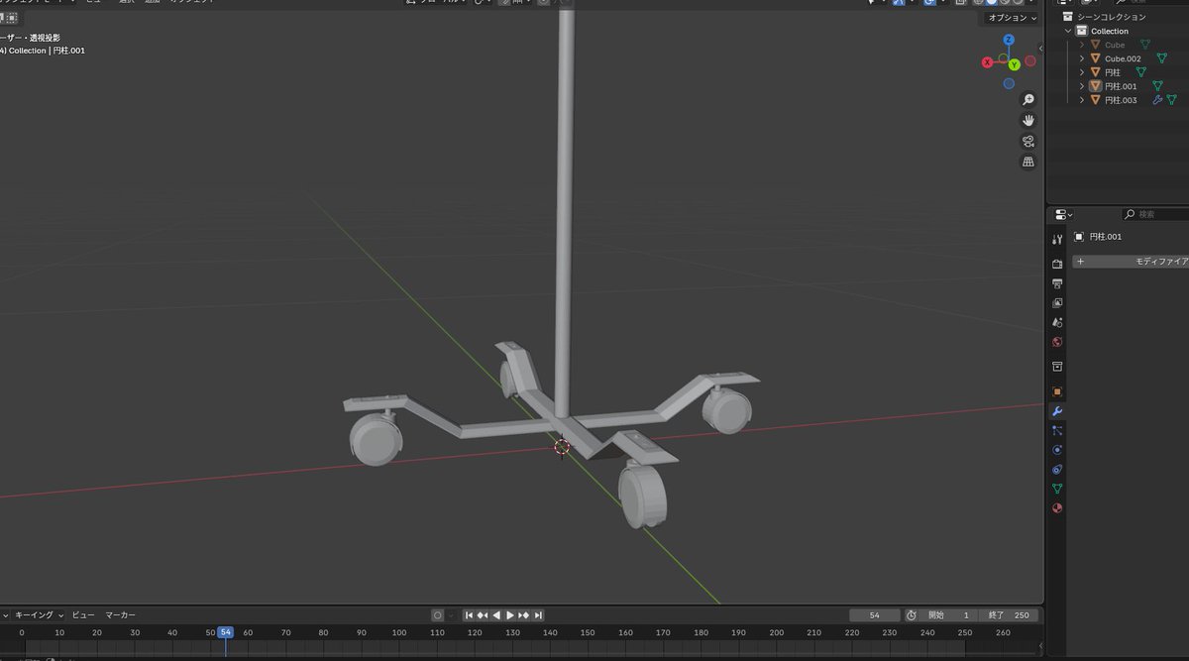Viewport: 1189px width, 661px height.
Task: Click the 終了 end frame field
Action: pos(1011,615)
